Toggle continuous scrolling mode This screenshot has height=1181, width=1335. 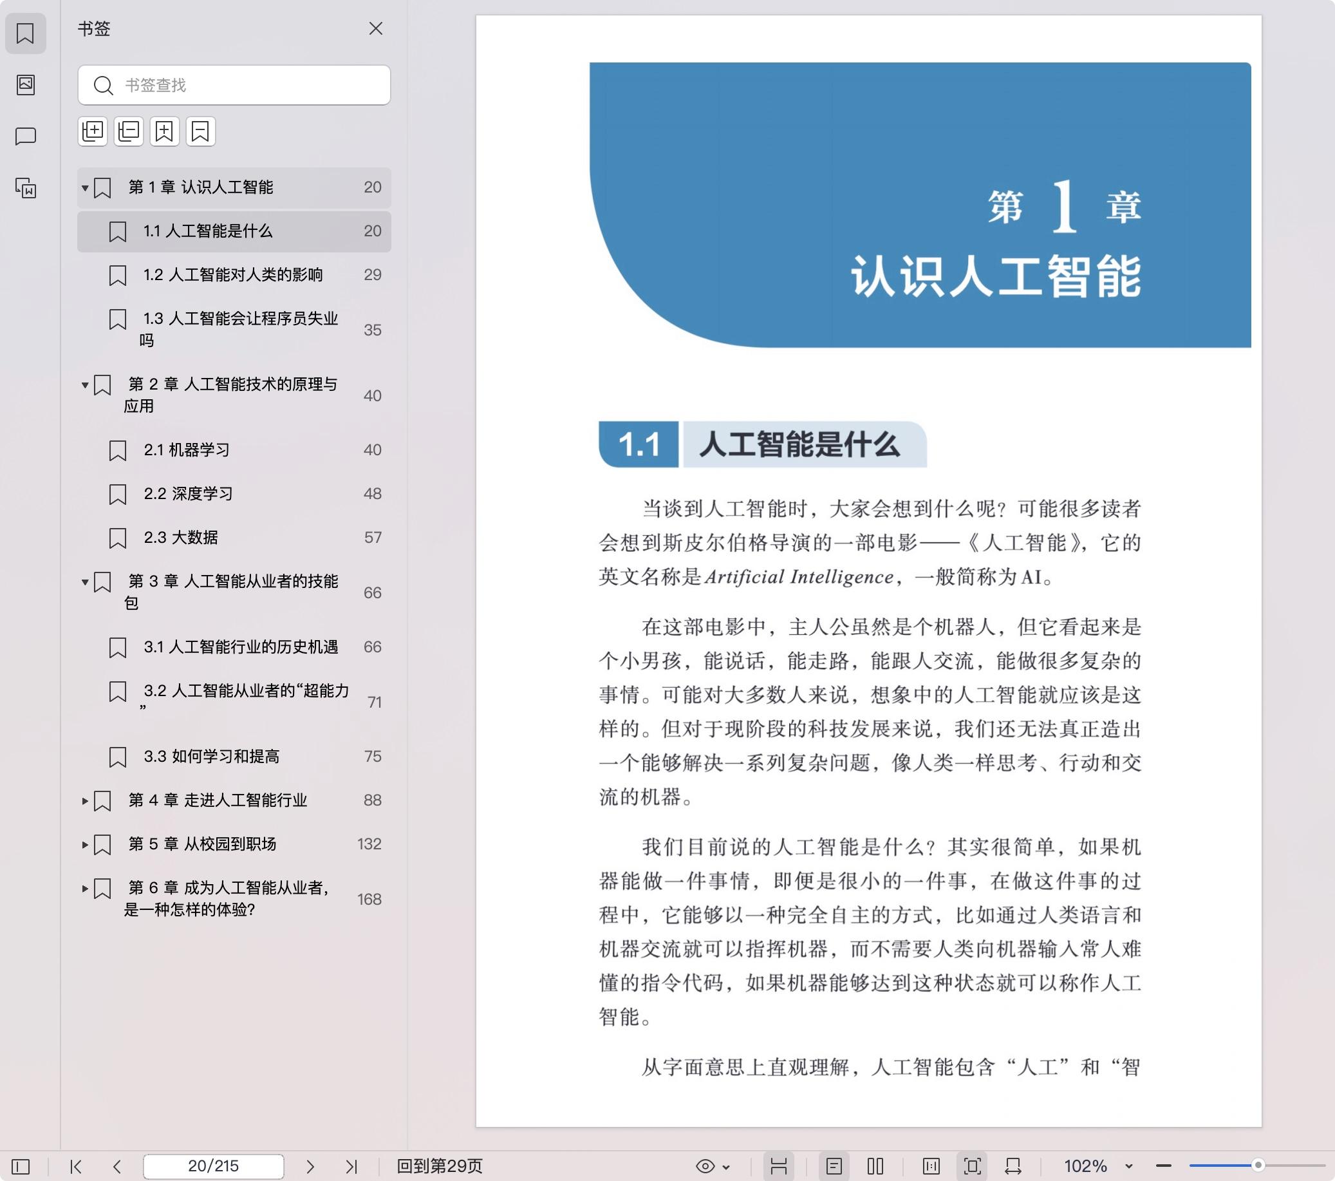[x=778, y=1166]
